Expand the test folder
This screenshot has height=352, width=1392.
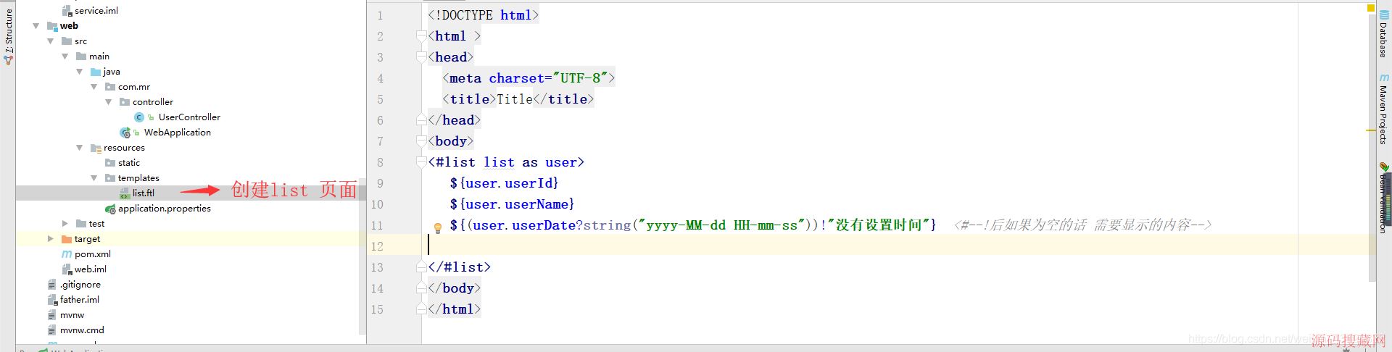(65, 224)
